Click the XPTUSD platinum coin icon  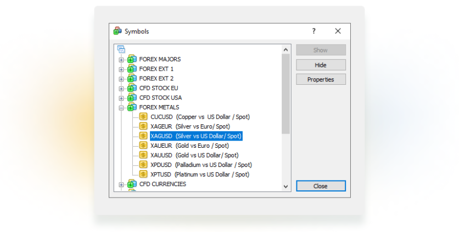[143, 174]
